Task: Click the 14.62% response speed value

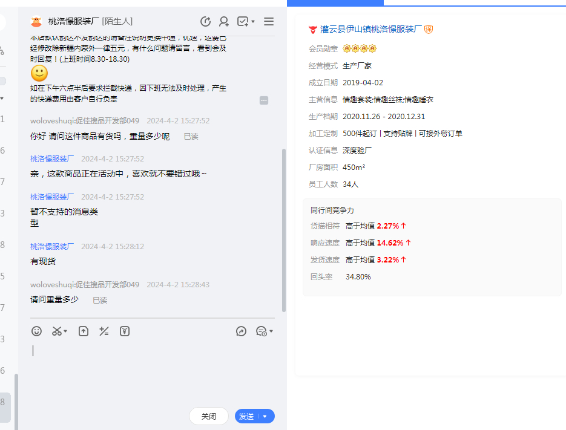Action: [x=390, y=243]
